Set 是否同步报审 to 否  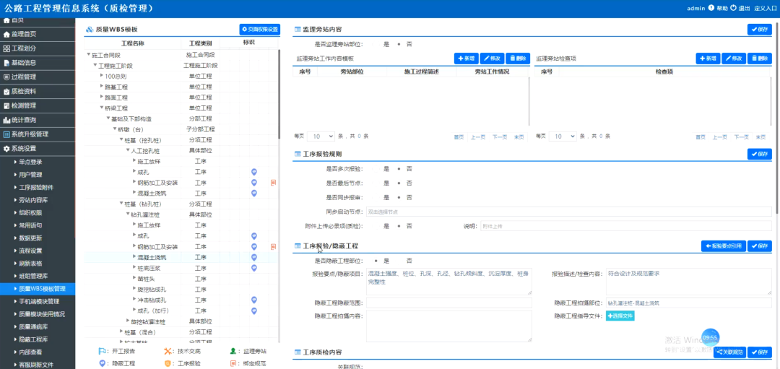399,197
